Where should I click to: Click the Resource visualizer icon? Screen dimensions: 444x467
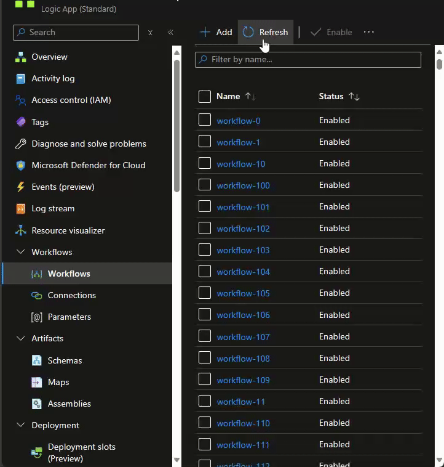(20, 230)
